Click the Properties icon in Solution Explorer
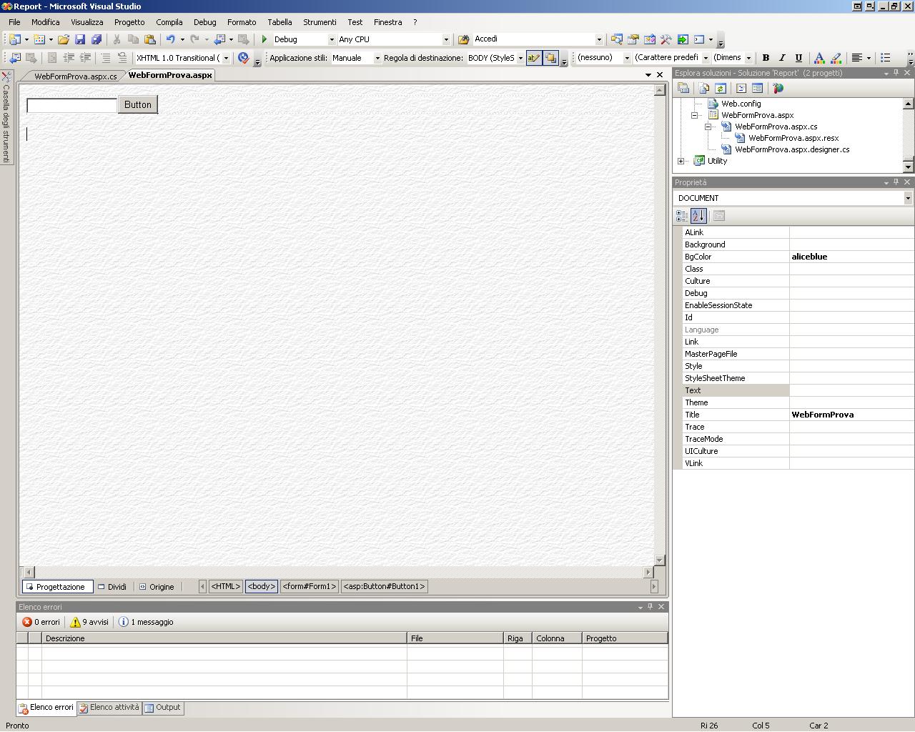Screen dimensions: 915x732 (683, 88)
